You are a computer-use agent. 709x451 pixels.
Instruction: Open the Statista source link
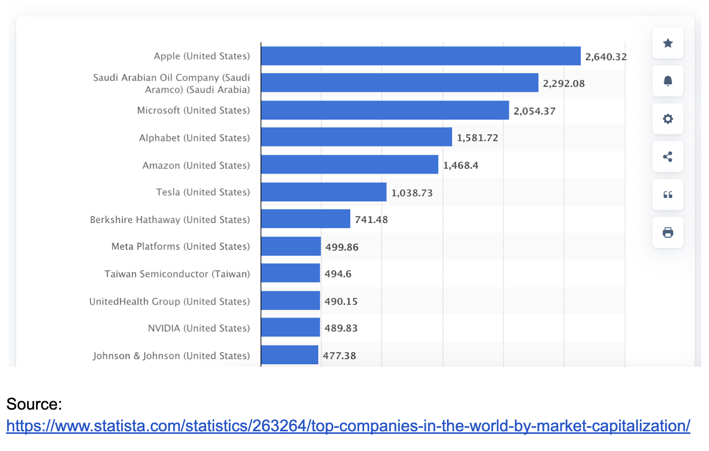(348, 426)
